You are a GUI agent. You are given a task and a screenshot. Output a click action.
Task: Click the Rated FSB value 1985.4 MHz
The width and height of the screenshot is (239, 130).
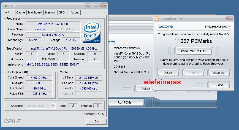click(39, 94)
